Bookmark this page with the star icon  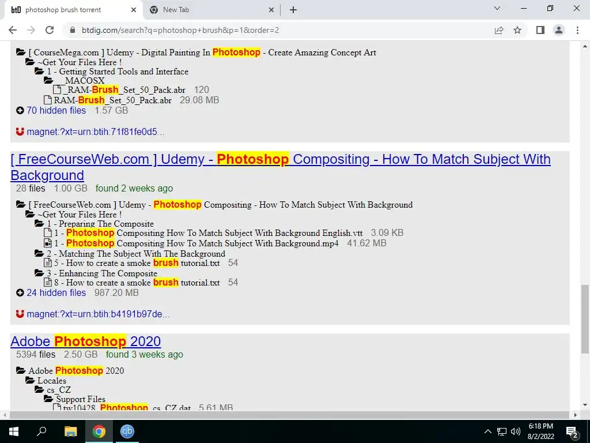pyautogui.click(x=517, y=30)
